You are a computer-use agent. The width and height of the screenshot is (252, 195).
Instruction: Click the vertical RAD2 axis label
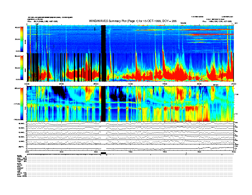25,42
